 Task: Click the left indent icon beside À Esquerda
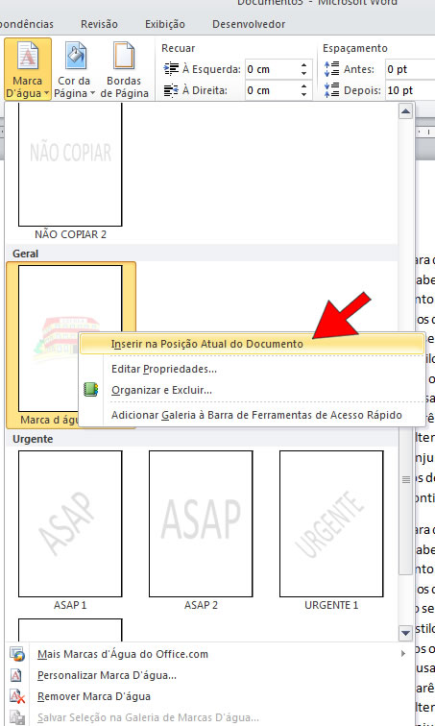point(171,69)
